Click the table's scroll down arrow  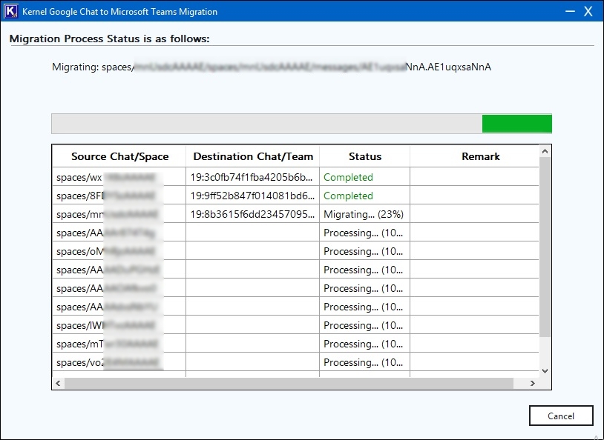(x=545, y=371)
